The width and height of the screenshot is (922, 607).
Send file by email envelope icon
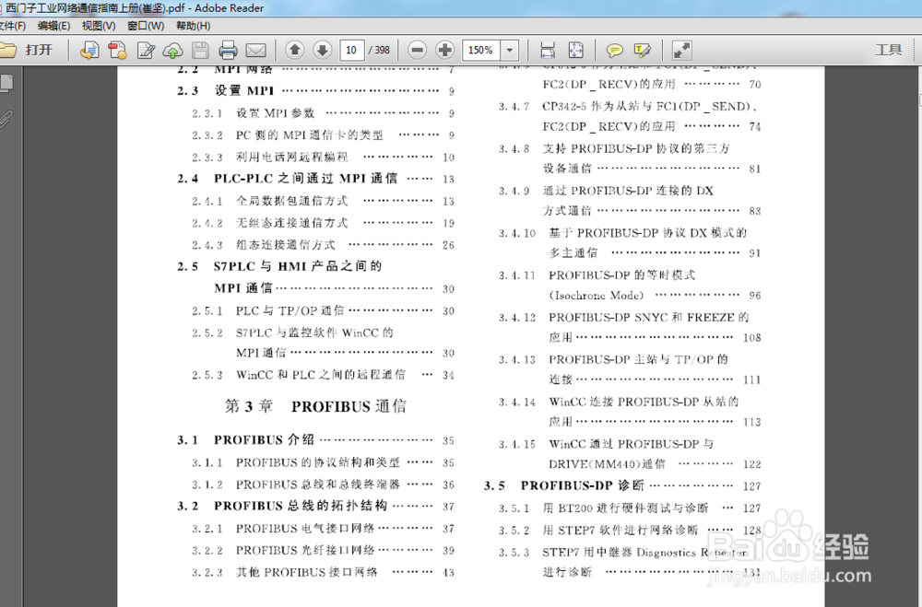coord(255,51)
